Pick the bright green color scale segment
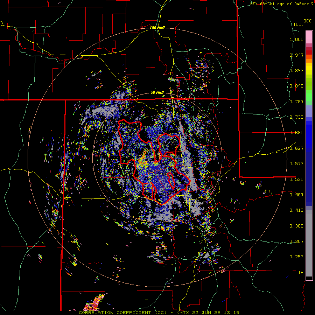This screenshot has width=315, height=315. pos(309,96)
